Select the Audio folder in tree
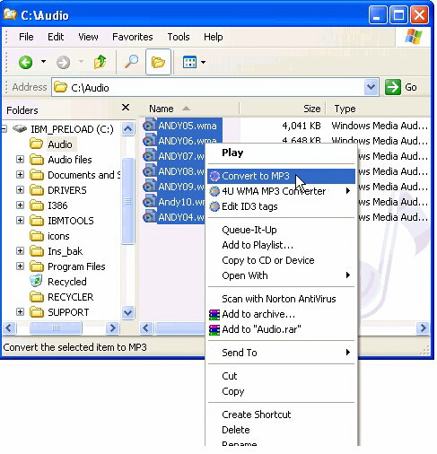The width and height of the screenshot is (437, 454). pos(60,144)
